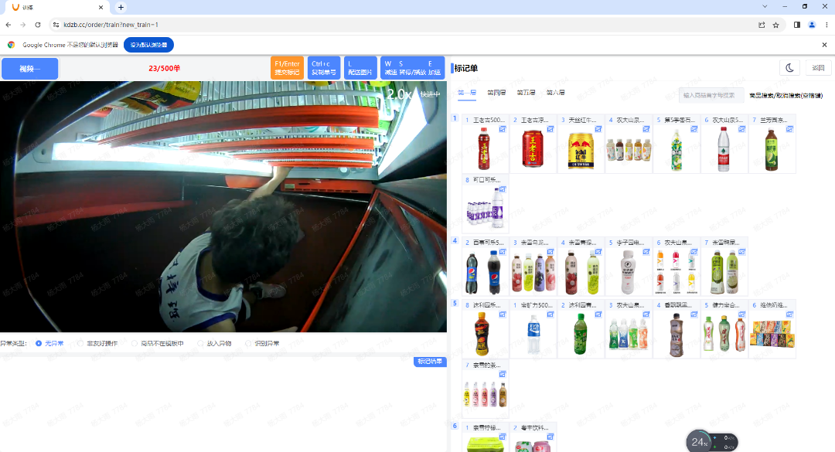Image resolution: width=835 pixels, height=452 pixels.
Task: Click edit icon on the Pepsi item
Action: click(503, 252)
